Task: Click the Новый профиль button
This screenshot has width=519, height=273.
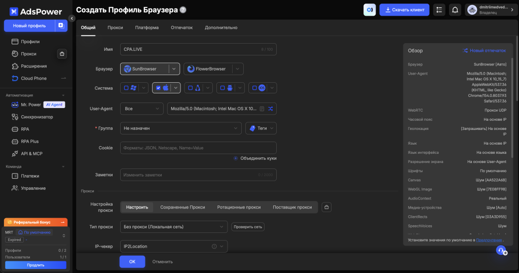Action: (x=29, y=25)
